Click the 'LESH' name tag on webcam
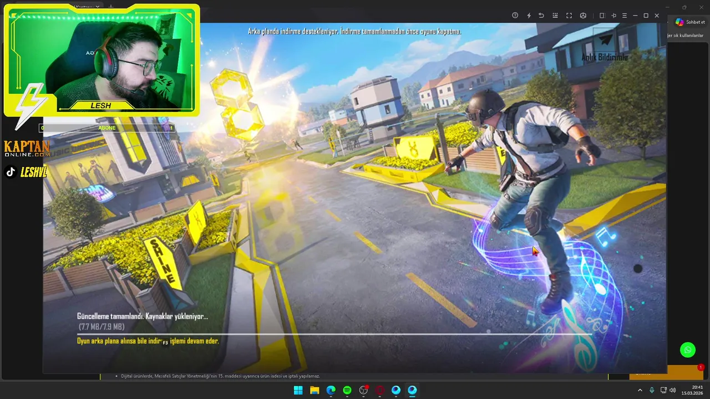The width and height of the screenshot is (710, 399). click(x=101, y=105)
